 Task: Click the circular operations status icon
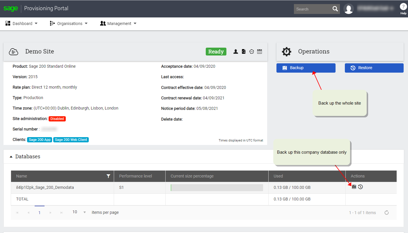point(252,51)
